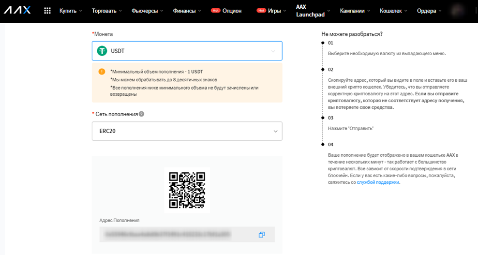Click the Минимальный объем пополнения notice line
The width and height of the screenshot is (478, 255).
pyautogui.click(x=157, y=72)
